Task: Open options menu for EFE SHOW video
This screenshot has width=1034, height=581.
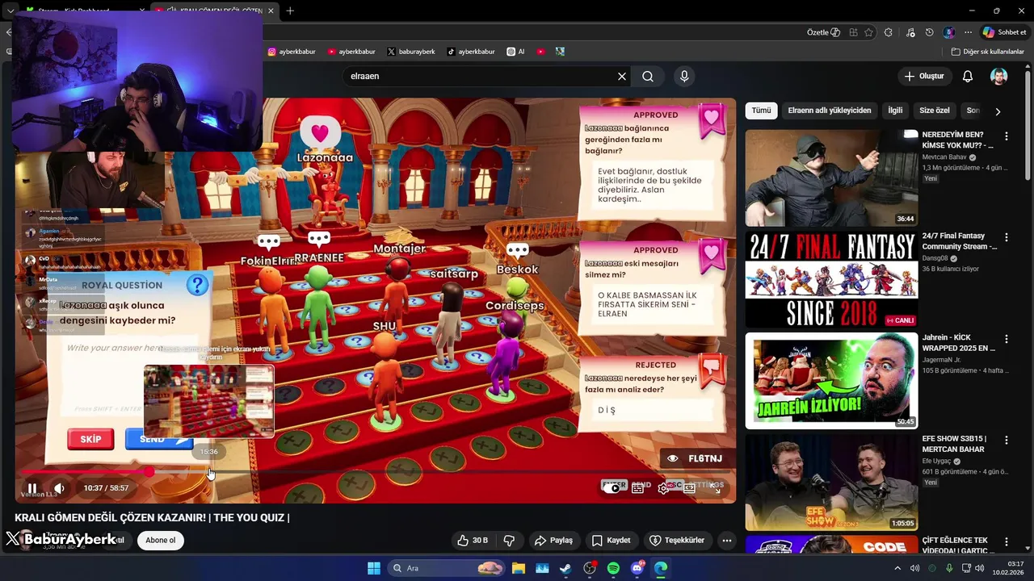Action: (1007, 440)
